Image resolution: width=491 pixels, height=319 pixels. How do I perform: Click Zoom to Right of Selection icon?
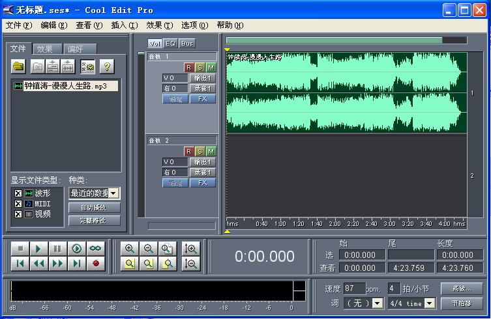(x=167, y=264)
